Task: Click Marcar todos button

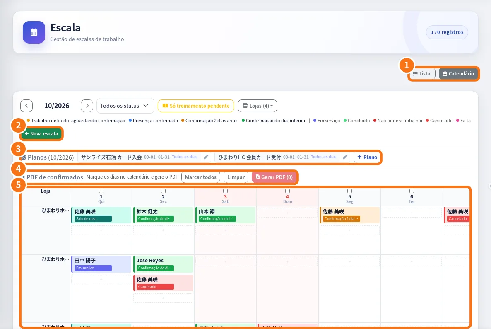Action: click(x=201, y=177)
